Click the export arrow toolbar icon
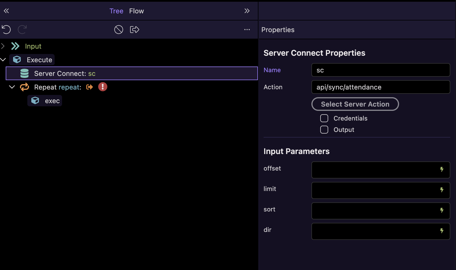 coord(134,30)
